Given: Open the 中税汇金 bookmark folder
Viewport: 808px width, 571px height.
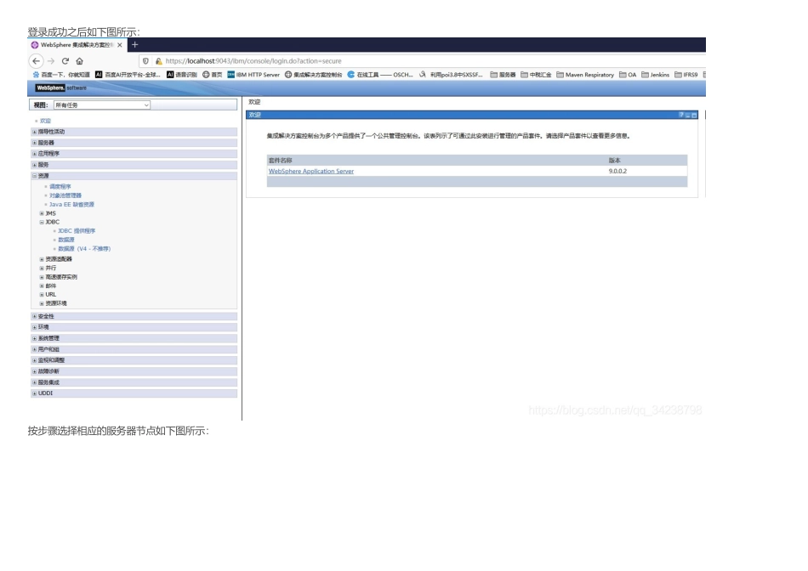Looking at the screenshot, I should click(x=536, y=75).
